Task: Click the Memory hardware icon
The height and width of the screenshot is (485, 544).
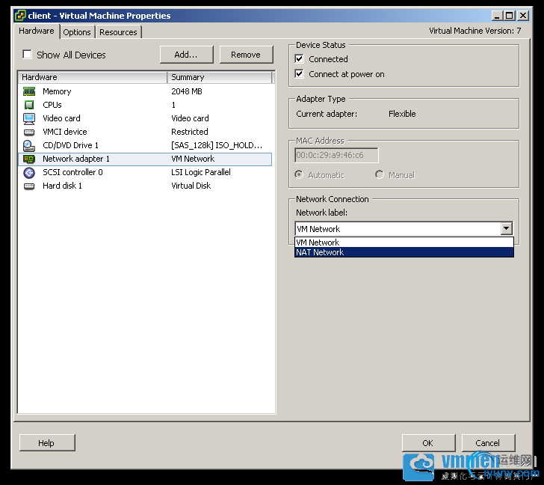Action: click(x=29, y=91)
